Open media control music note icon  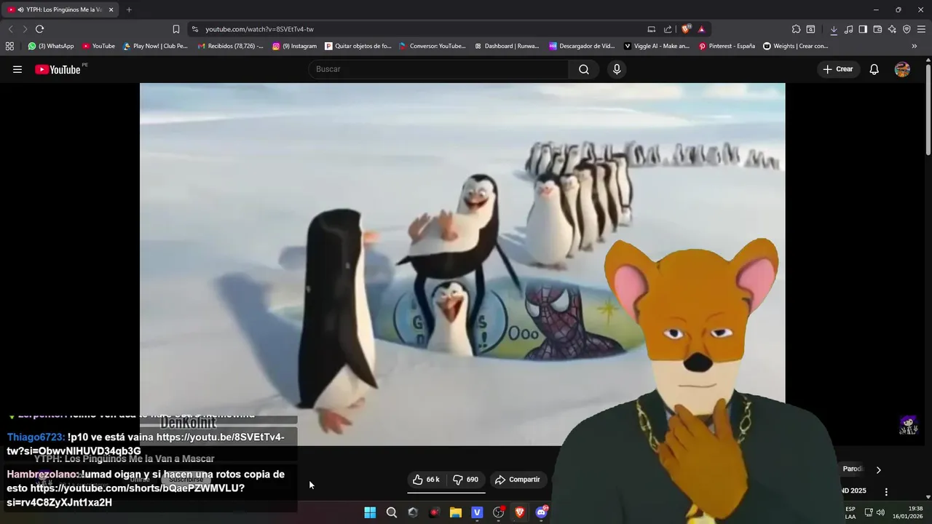[848, 29]
